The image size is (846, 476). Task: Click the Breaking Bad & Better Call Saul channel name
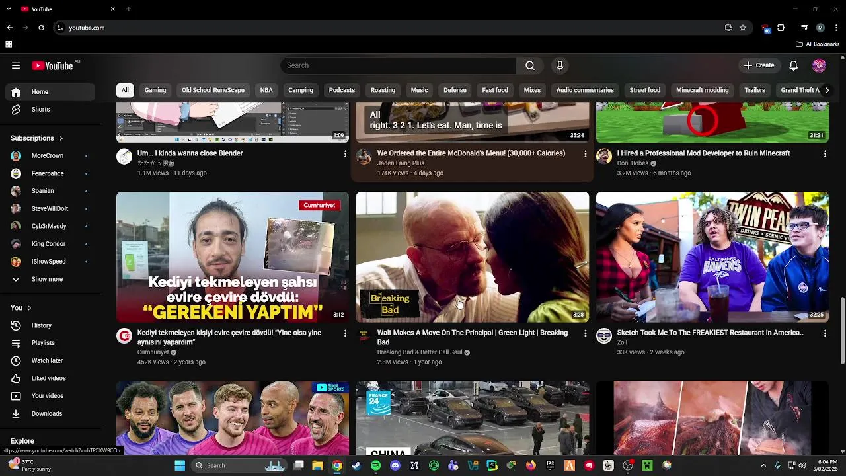[x=420, y=352]
